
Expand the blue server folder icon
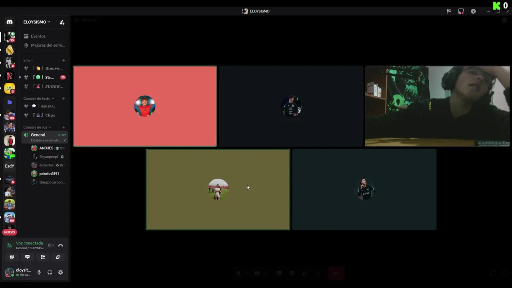click(10, 102)
